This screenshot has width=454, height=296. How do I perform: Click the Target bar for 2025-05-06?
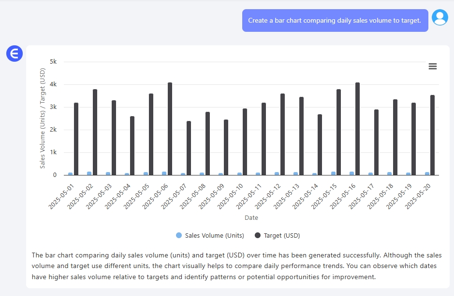pos(170,129)
